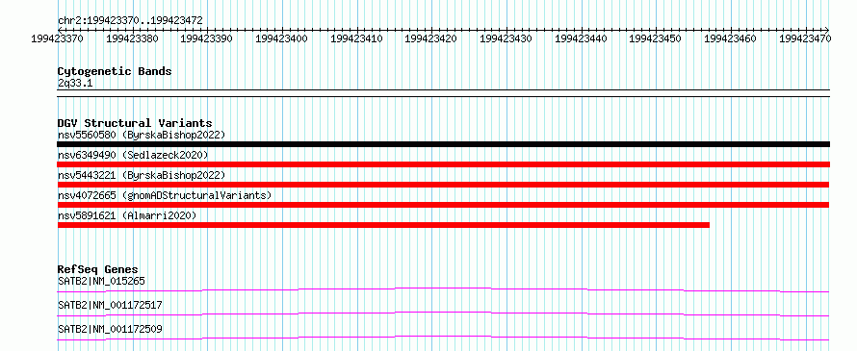The height and width of the screenshot is (351, 857).
Task: Click ruler coordinate 199423410
Action: pyautogui.click(x=356, y=38)
